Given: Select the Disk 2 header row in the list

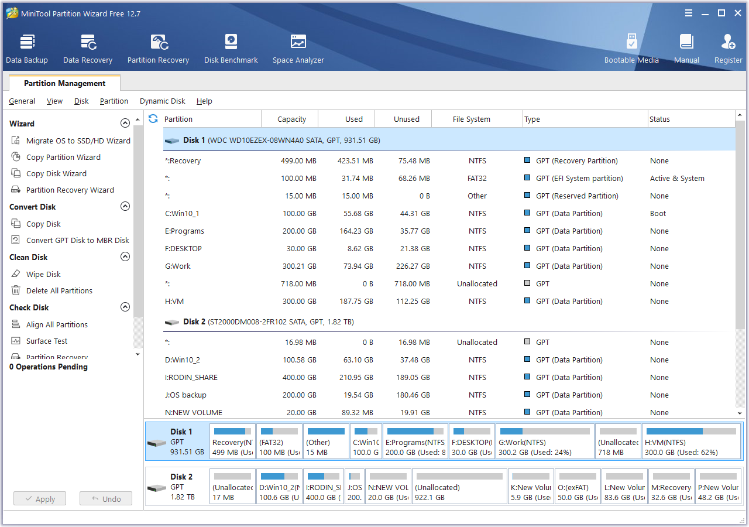Looking at the screenshot, I should pyautogui.click(x=449, y=322).
